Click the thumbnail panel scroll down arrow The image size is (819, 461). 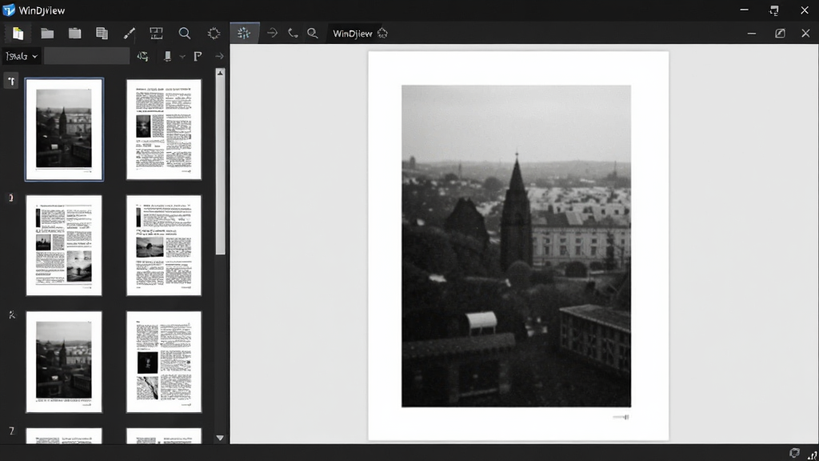coord(220,438)
